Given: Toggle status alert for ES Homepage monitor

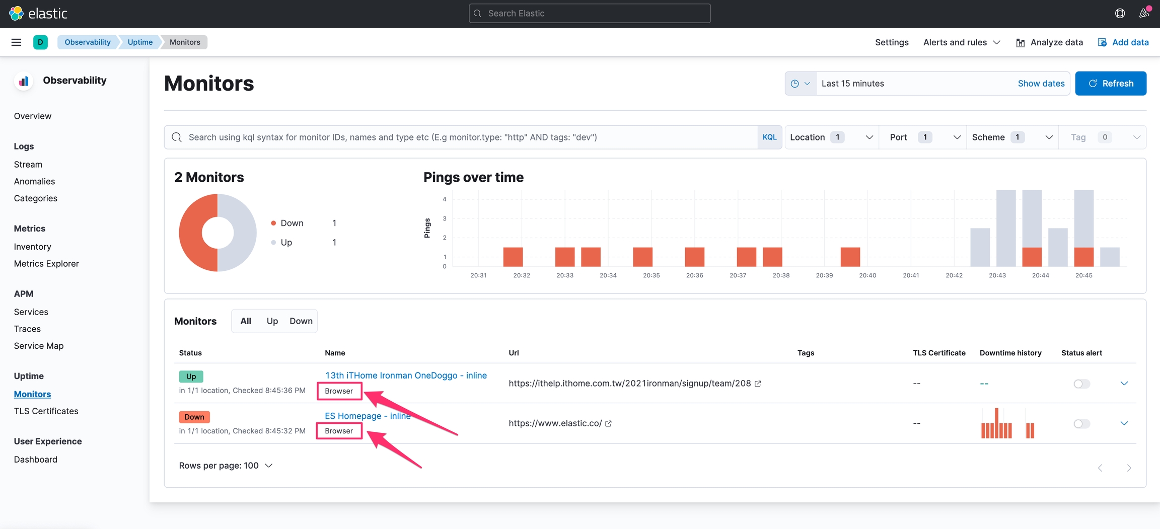Looking at the screenshot, I should point(1081,424).
